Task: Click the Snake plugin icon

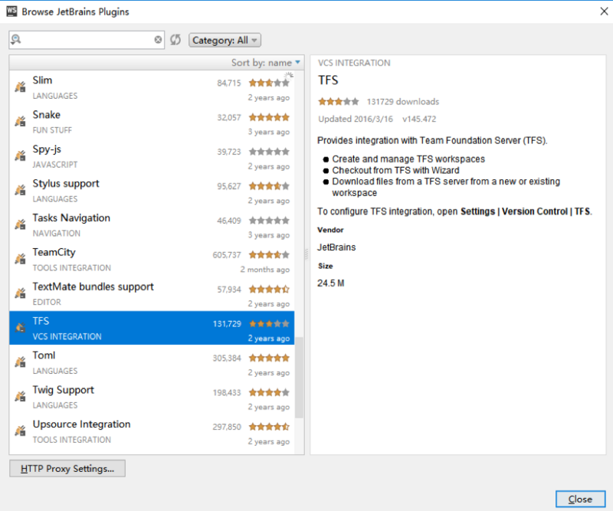Action: click(x=21, y=121)
